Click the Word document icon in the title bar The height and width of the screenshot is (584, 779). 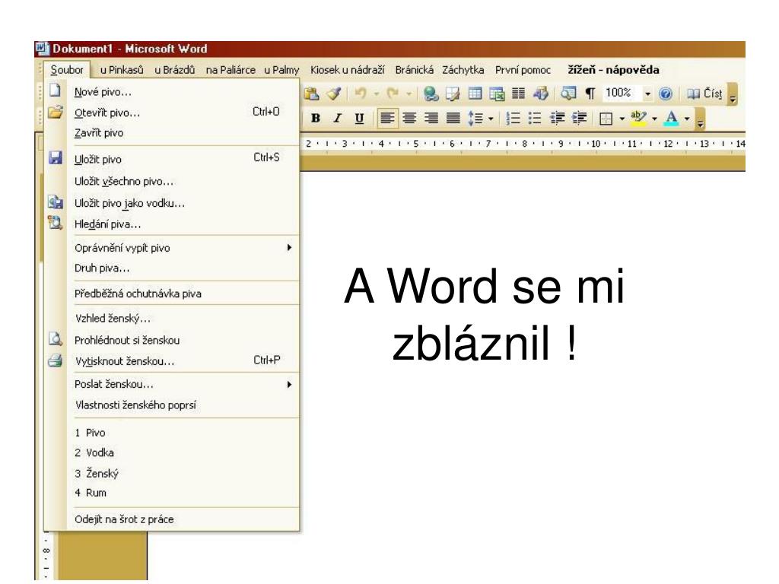tap(43, 49)
